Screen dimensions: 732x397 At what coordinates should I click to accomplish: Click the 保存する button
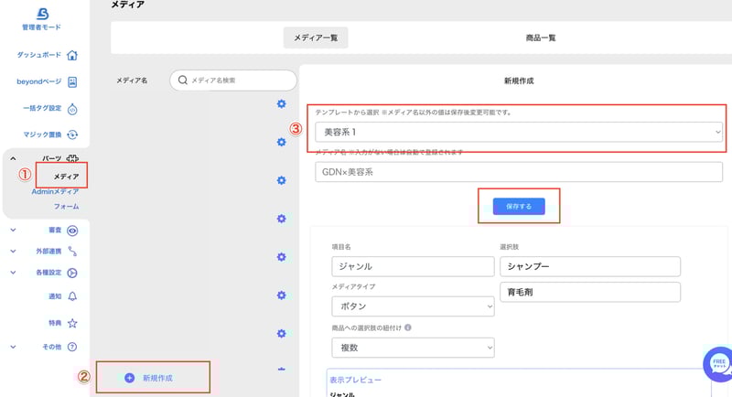(519, 207)
